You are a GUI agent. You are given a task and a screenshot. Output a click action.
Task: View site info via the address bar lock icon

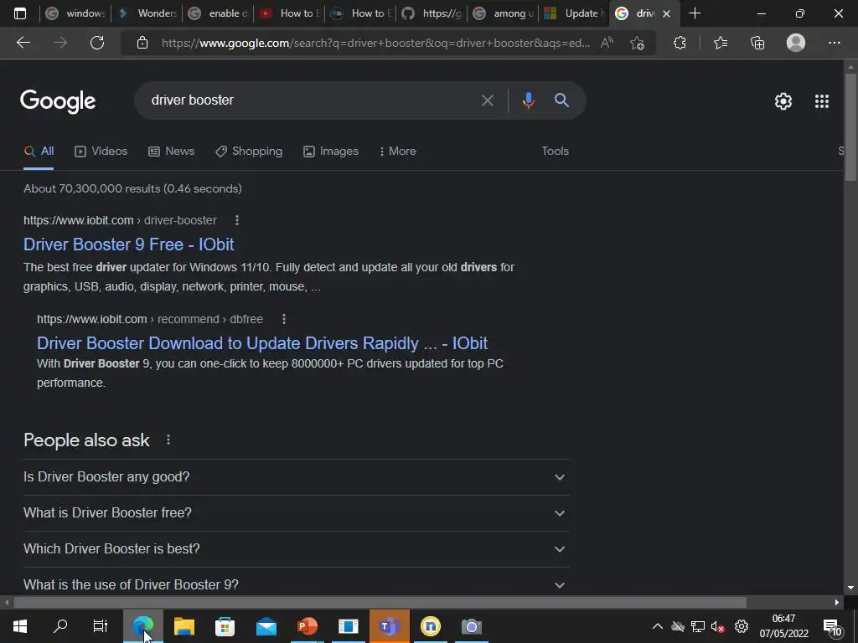[x=142, y=43]
